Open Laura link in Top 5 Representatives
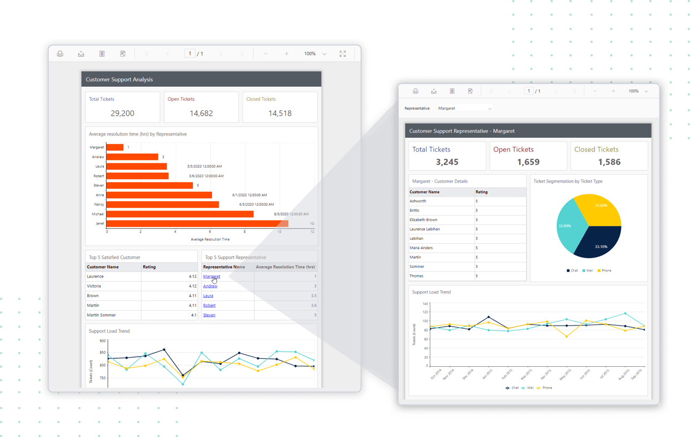Viewport: 690px width, 437px height. coord(208,296)
